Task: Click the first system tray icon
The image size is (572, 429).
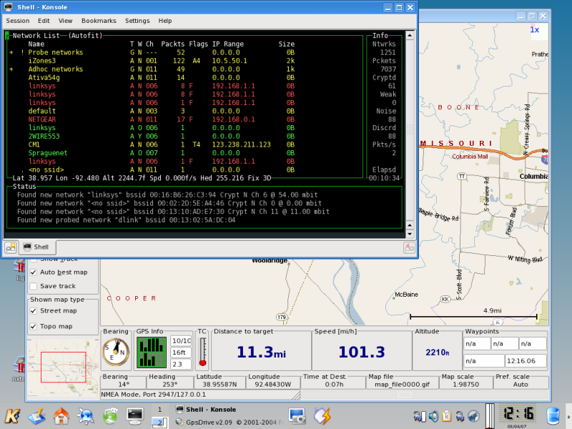Action: [x=420, y=416]
